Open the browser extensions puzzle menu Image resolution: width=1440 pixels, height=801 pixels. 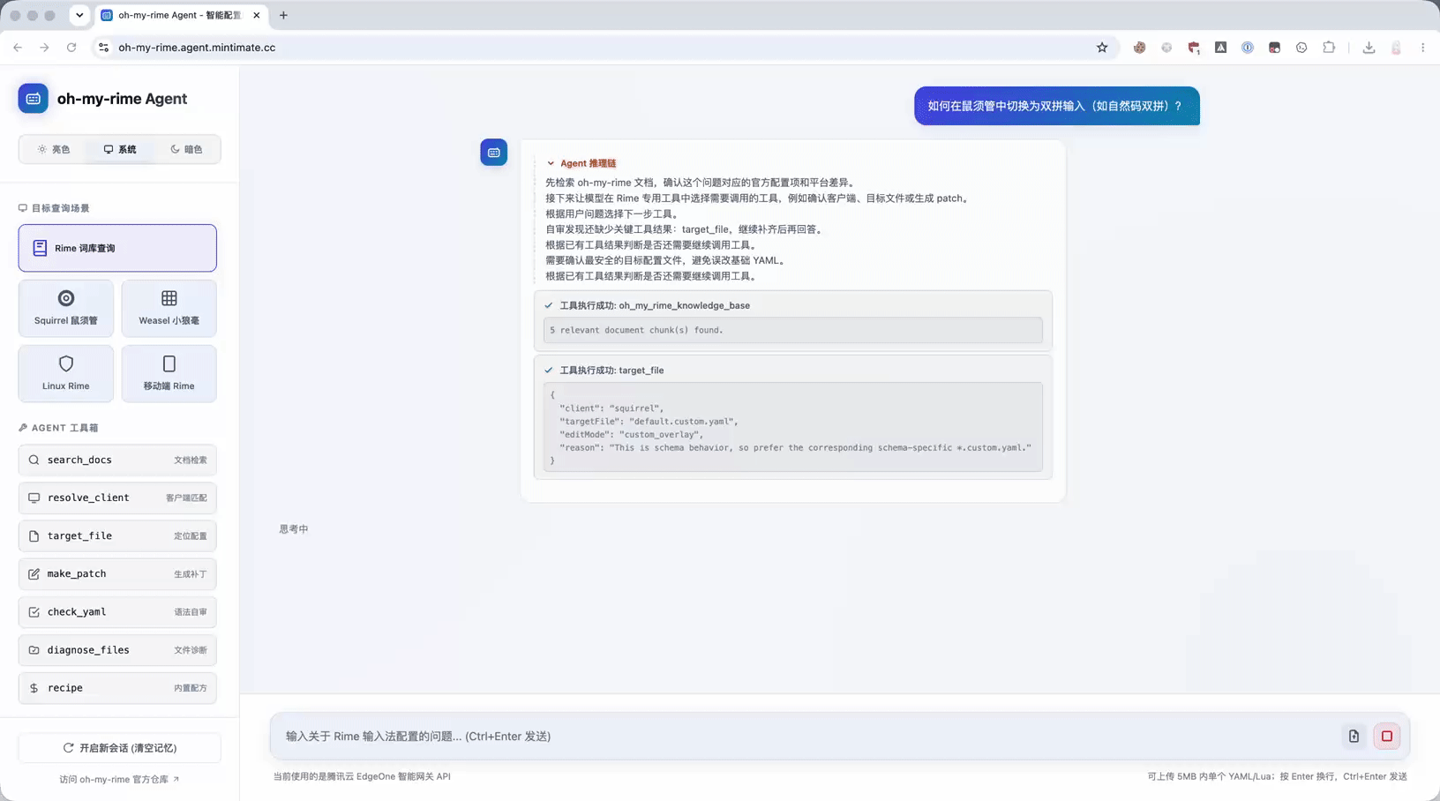click(1329, 48)
